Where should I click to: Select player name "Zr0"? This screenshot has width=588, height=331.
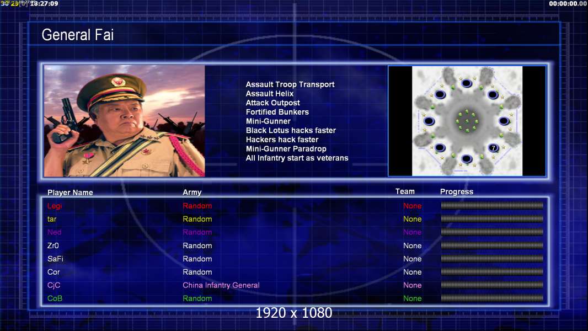[53, 245]
